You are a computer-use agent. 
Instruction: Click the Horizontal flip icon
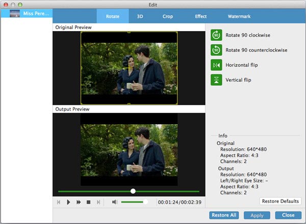(216, 65)
